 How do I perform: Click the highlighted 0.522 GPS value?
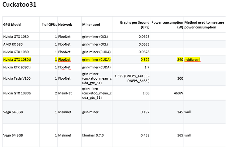(x=145, y=60)
